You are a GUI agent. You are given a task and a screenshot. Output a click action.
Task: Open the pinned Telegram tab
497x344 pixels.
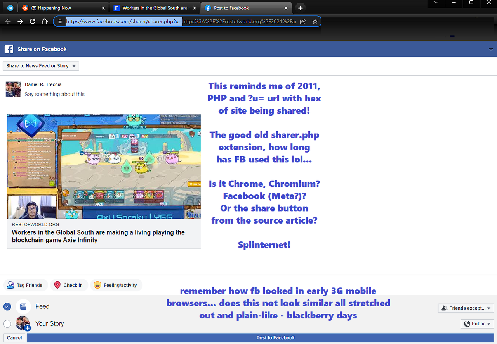[10, 8]
